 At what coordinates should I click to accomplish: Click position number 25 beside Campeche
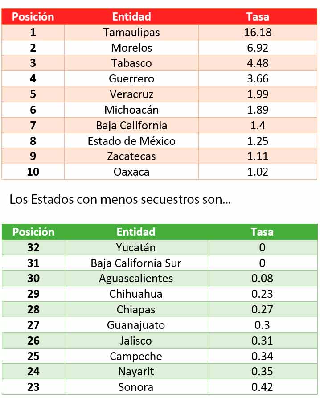[33, 356]
